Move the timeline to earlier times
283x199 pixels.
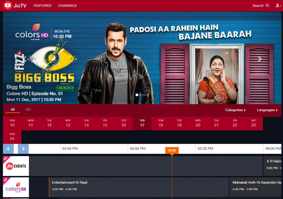click(8, 149)
